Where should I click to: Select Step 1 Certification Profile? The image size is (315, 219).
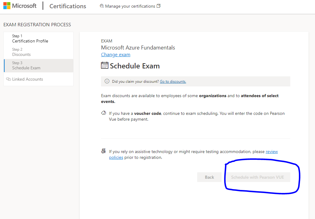(38, 38)
